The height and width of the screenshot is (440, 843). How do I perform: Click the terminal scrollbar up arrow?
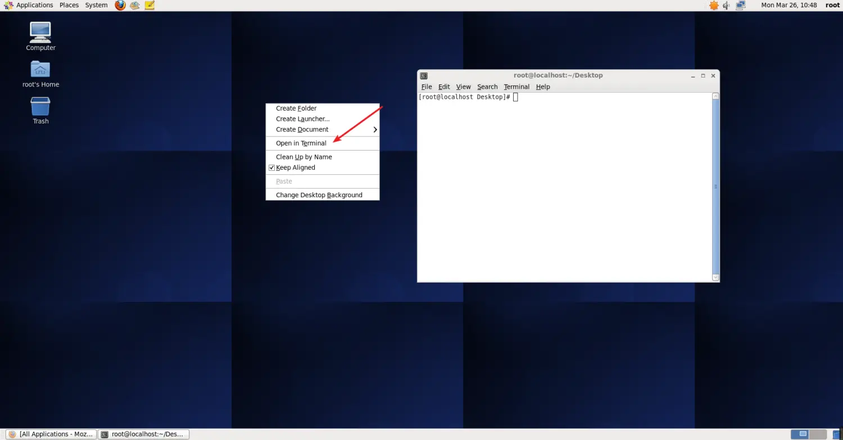715,96
